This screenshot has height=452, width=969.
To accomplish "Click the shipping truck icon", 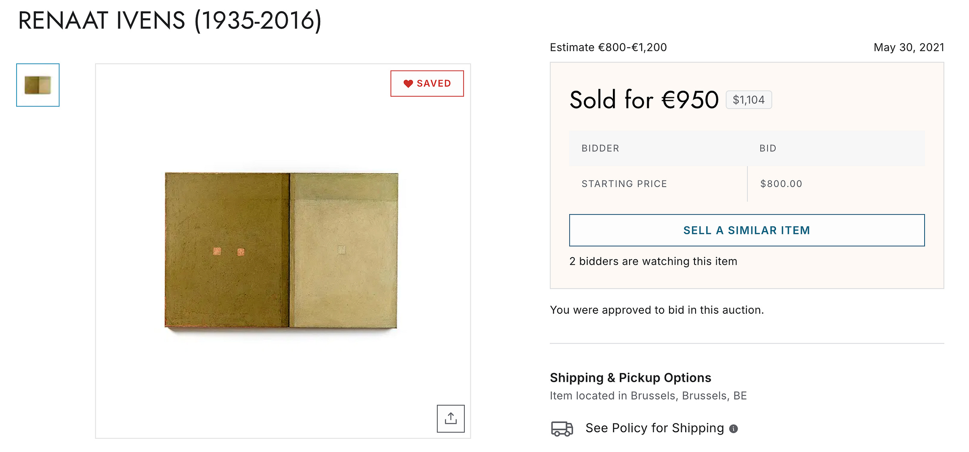I will click(x=562, y=428).
